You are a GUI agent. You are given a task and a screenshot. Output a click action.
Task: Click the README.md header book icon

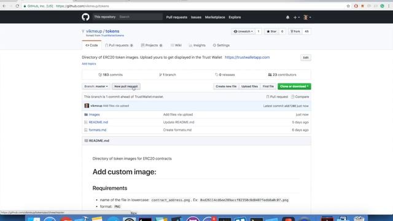[x=86, y=141]
